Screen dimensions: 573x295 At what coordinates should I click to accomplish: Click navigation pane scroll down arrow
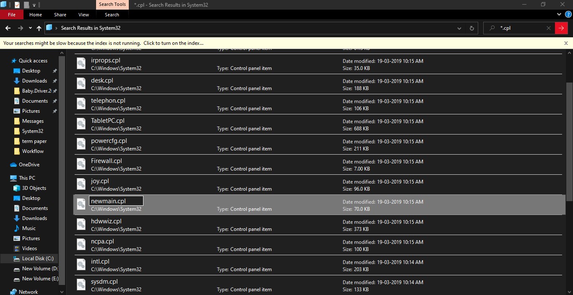pos(63,292)
